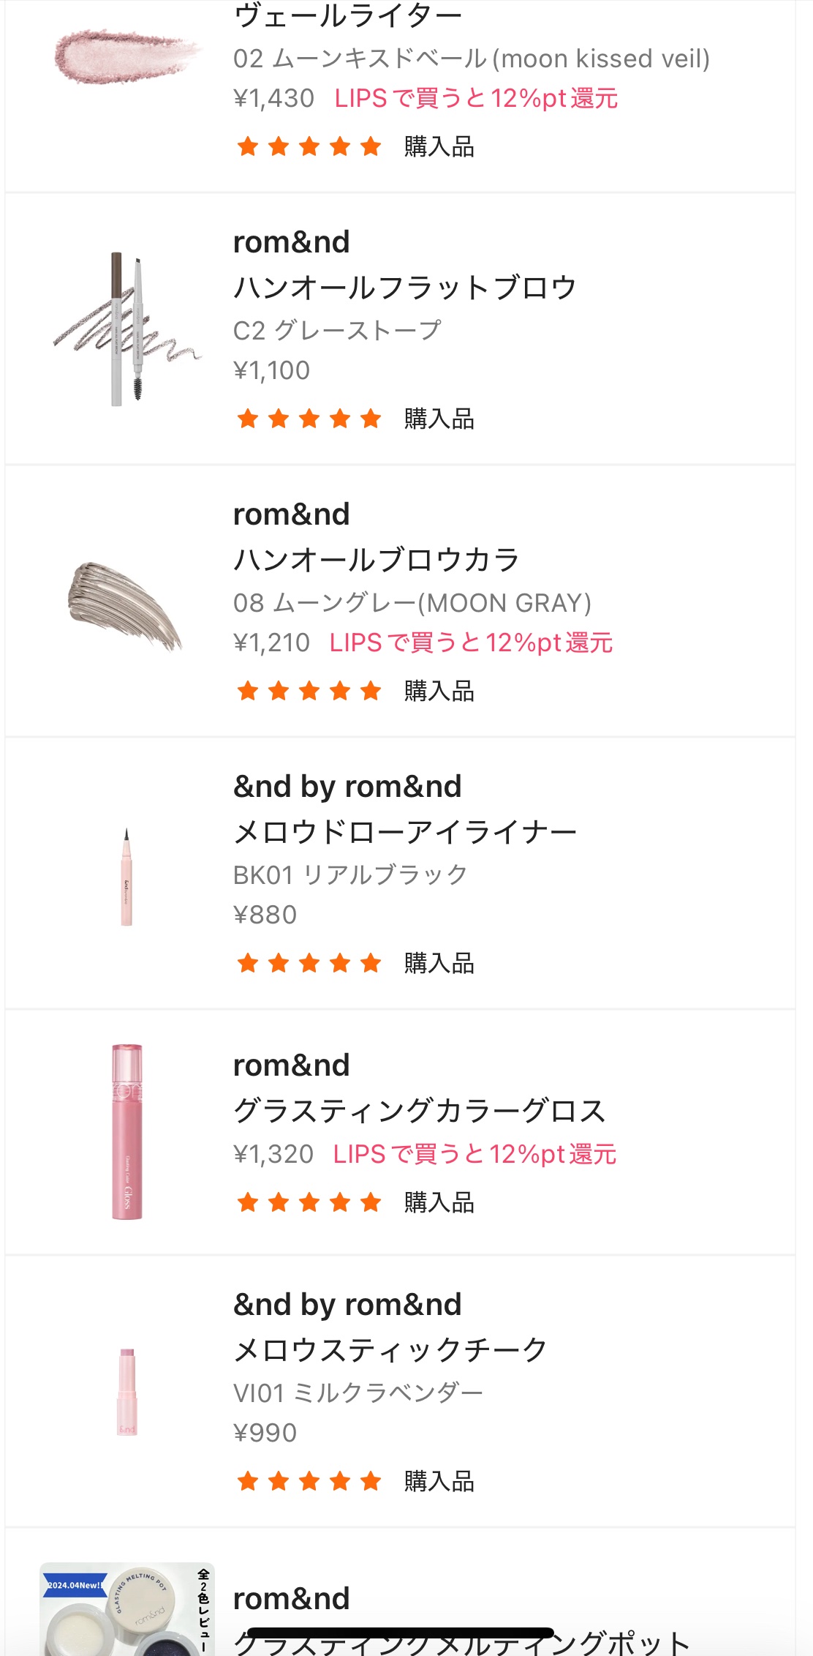Open グラスティングカラーグロス product name
Screen dimensions: 813x1656
pos(419,1110)
